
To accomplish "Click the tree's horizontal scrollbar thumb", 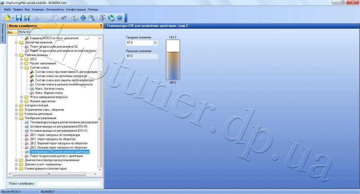I will point(49,174).
